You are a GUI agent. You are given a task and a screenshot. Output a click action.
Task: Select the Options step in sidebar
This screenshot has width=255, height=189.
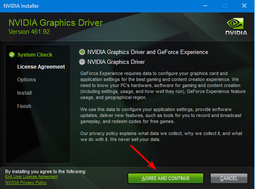[x=27, y=80]
